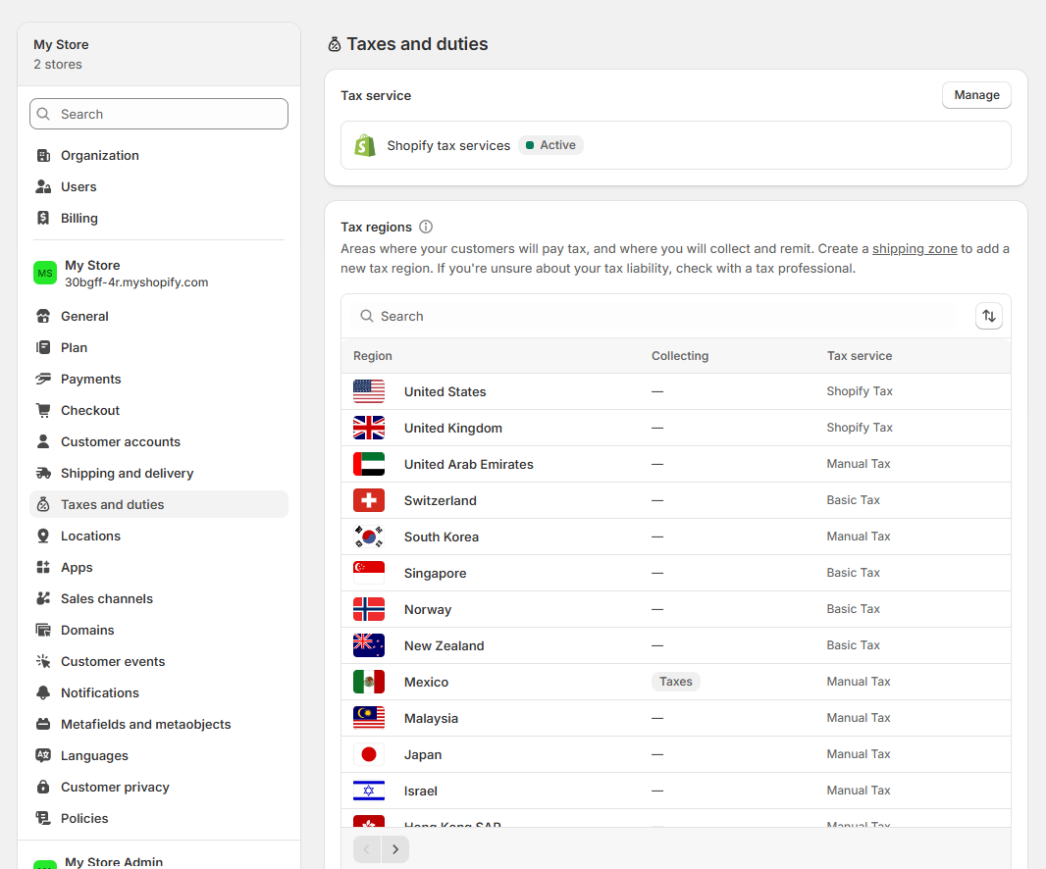Follow the shipping zone link
The image size is (1046, 869).
click(x=915, y=249)
